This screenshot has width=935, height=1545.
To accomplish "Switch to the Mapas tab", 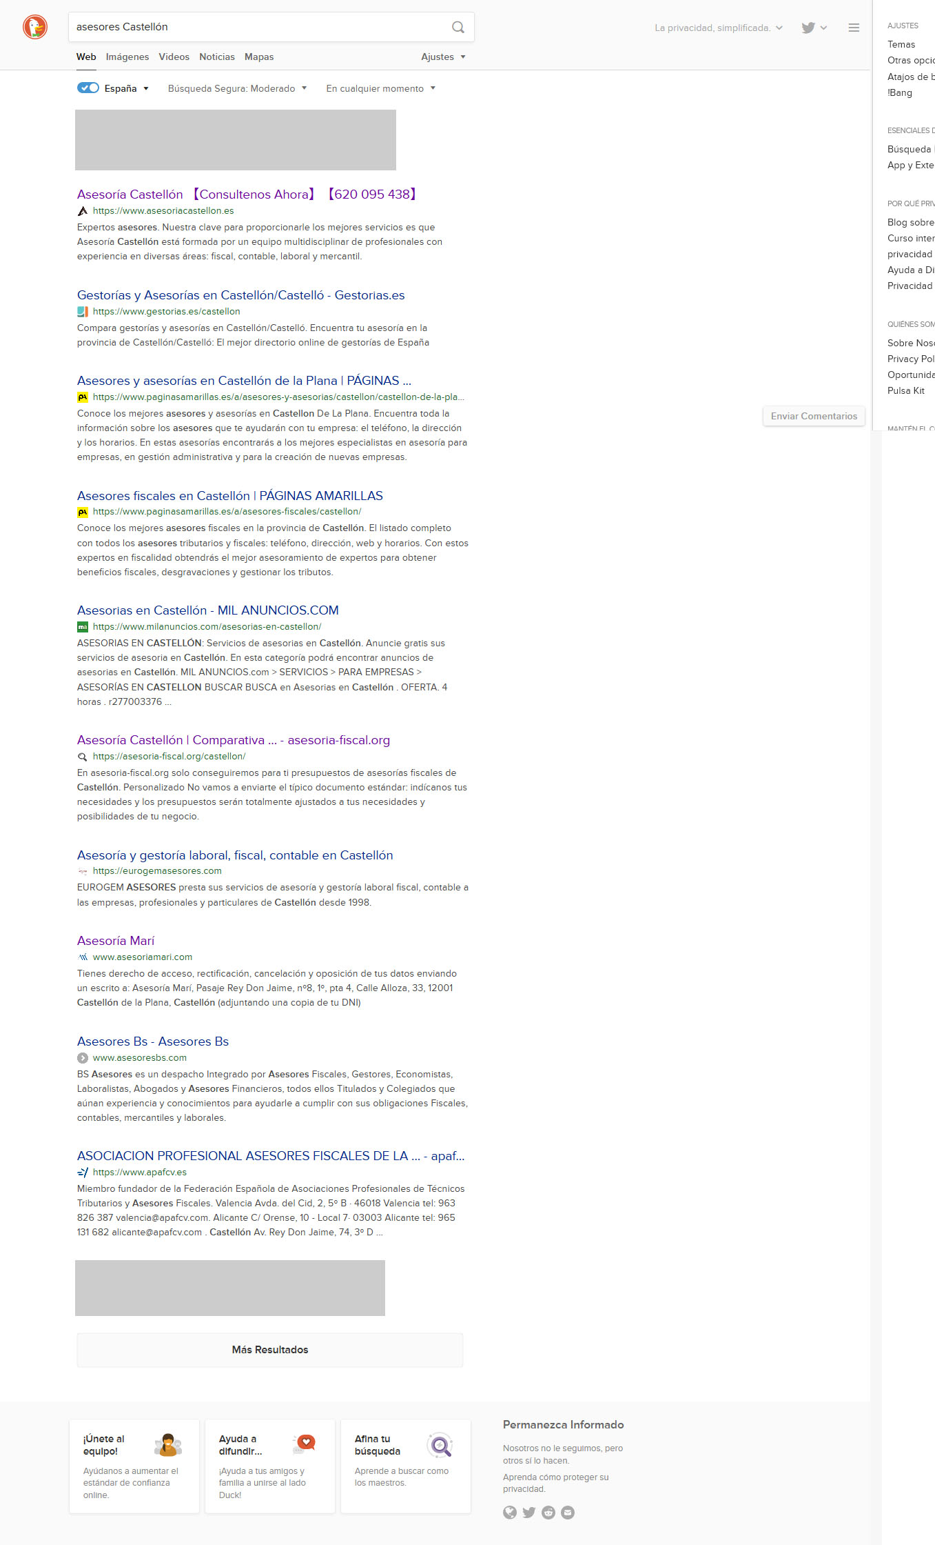I will [259, 57].
